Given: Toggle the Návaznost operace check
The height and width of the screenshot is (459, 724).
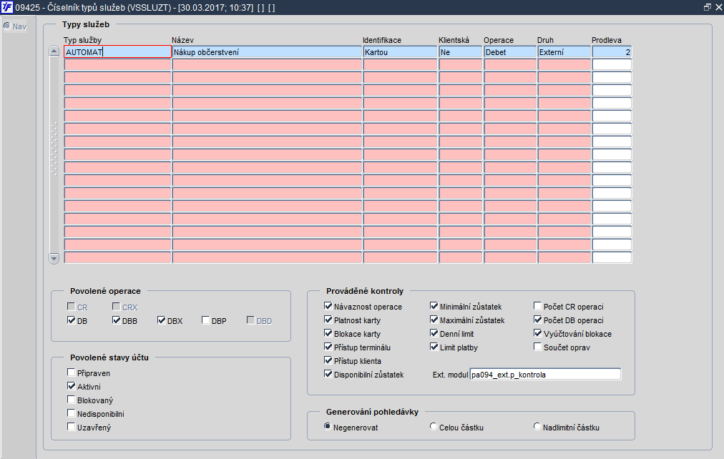Looking at the screenshot, I should pyautogui.click(x=328, y=306).
